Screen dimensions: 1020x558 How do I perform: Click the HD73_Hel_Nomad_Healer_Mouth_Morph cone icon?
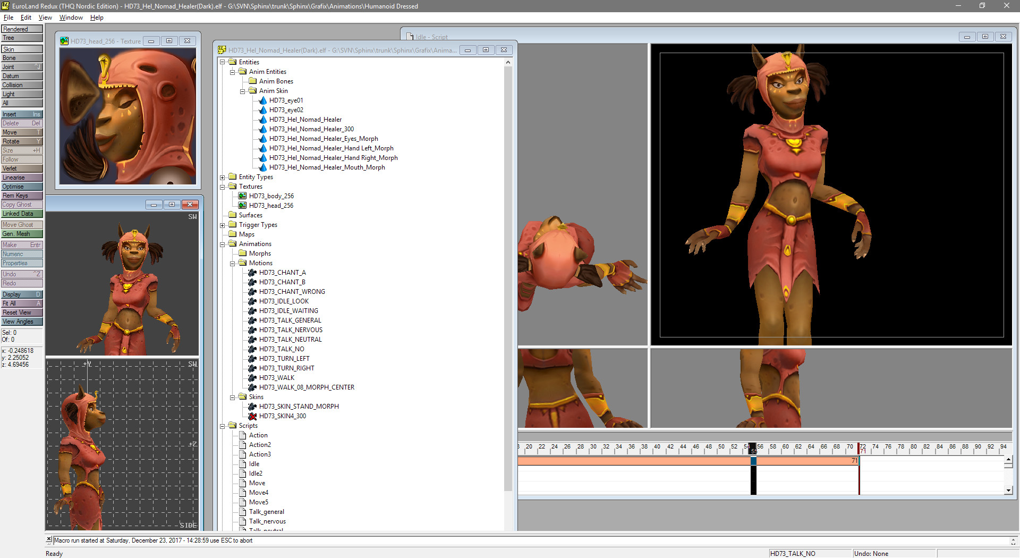[x=263, y=167]
